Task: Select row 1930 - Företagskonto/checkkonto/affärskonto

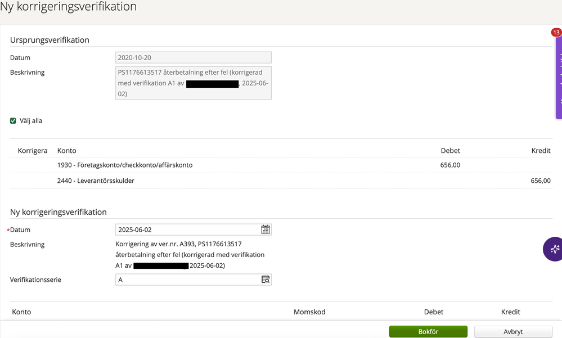Action: pyautogui.click(x=281, y=165)
